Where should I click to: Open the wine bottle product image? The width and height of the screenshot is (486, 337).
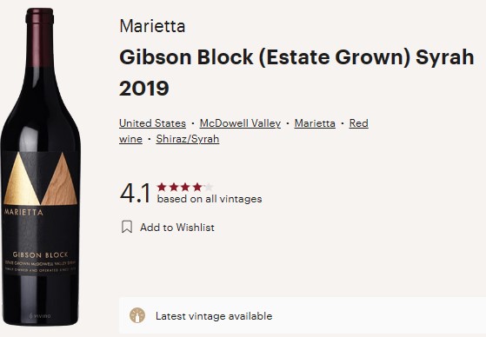click(40, 167)
